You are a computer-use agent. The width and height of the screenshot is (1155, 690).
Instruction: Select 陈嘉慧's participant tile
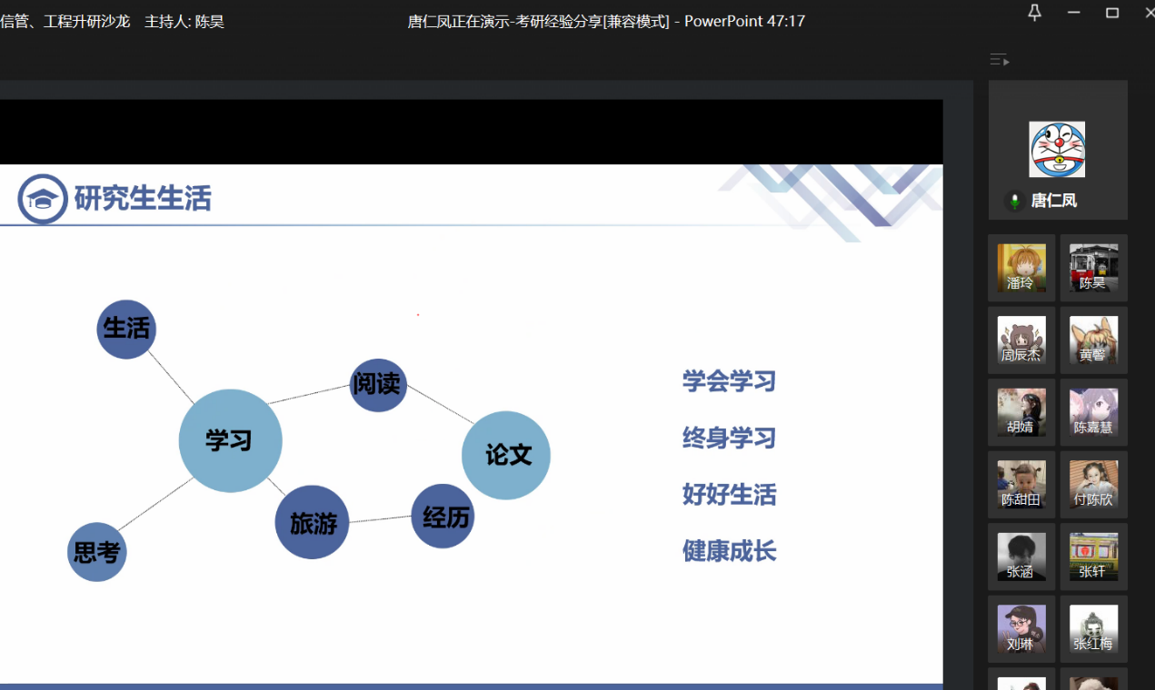pos(1093,412)
